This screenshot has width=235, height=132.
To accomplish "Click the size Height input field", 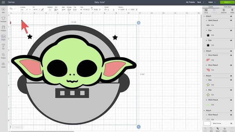I will pyautogui.click(x=96, y=10).
